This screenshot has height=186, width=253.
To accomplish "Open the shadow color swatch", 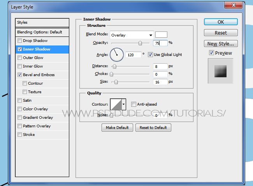I will pos(161,35).
